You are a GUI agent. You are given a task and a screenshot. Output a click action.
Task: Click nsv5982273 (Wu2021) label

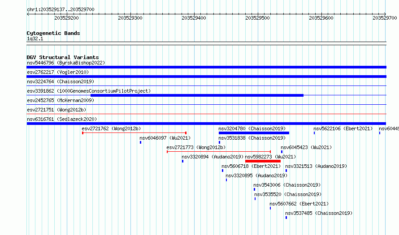coord(270,157)
